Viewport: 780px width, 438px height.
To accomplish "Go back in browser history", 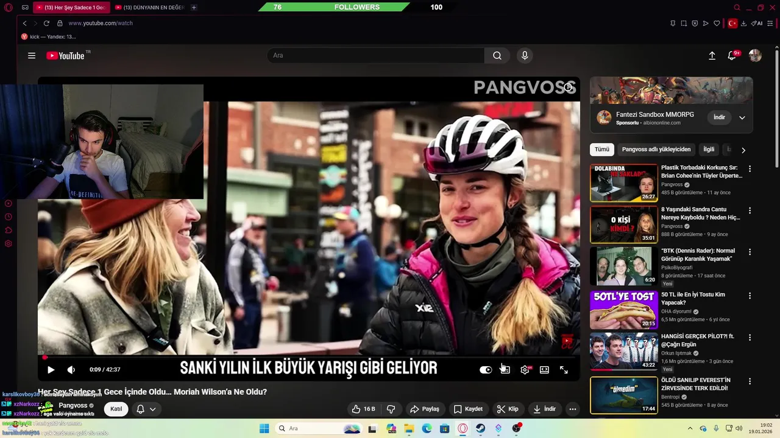I will 24,23.
